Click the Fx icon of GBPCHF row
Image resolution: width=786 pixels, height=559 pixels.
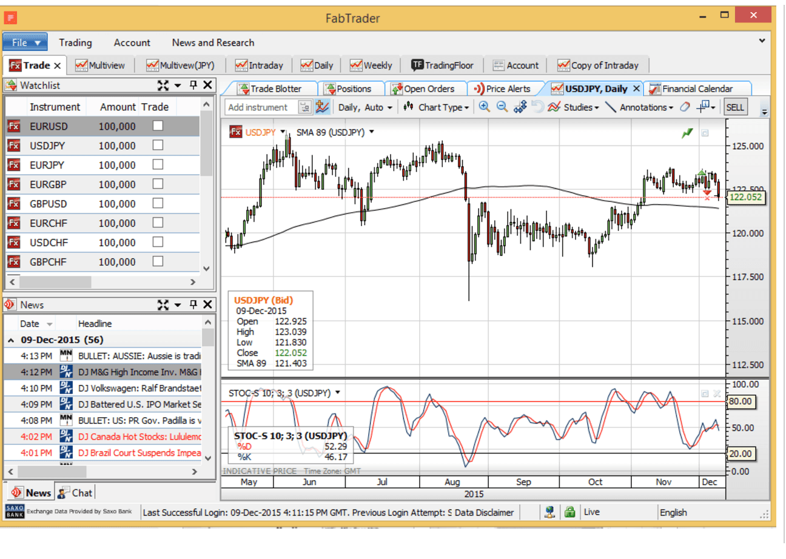(x=13, y=262)
